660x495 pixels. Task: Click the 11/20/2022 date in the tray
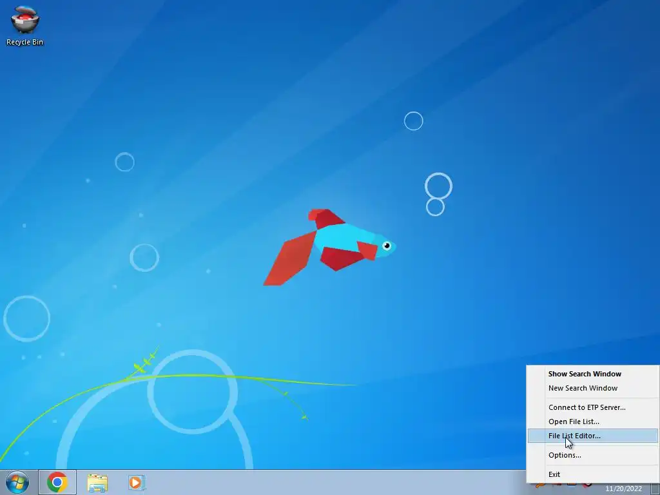click(623, 489)
